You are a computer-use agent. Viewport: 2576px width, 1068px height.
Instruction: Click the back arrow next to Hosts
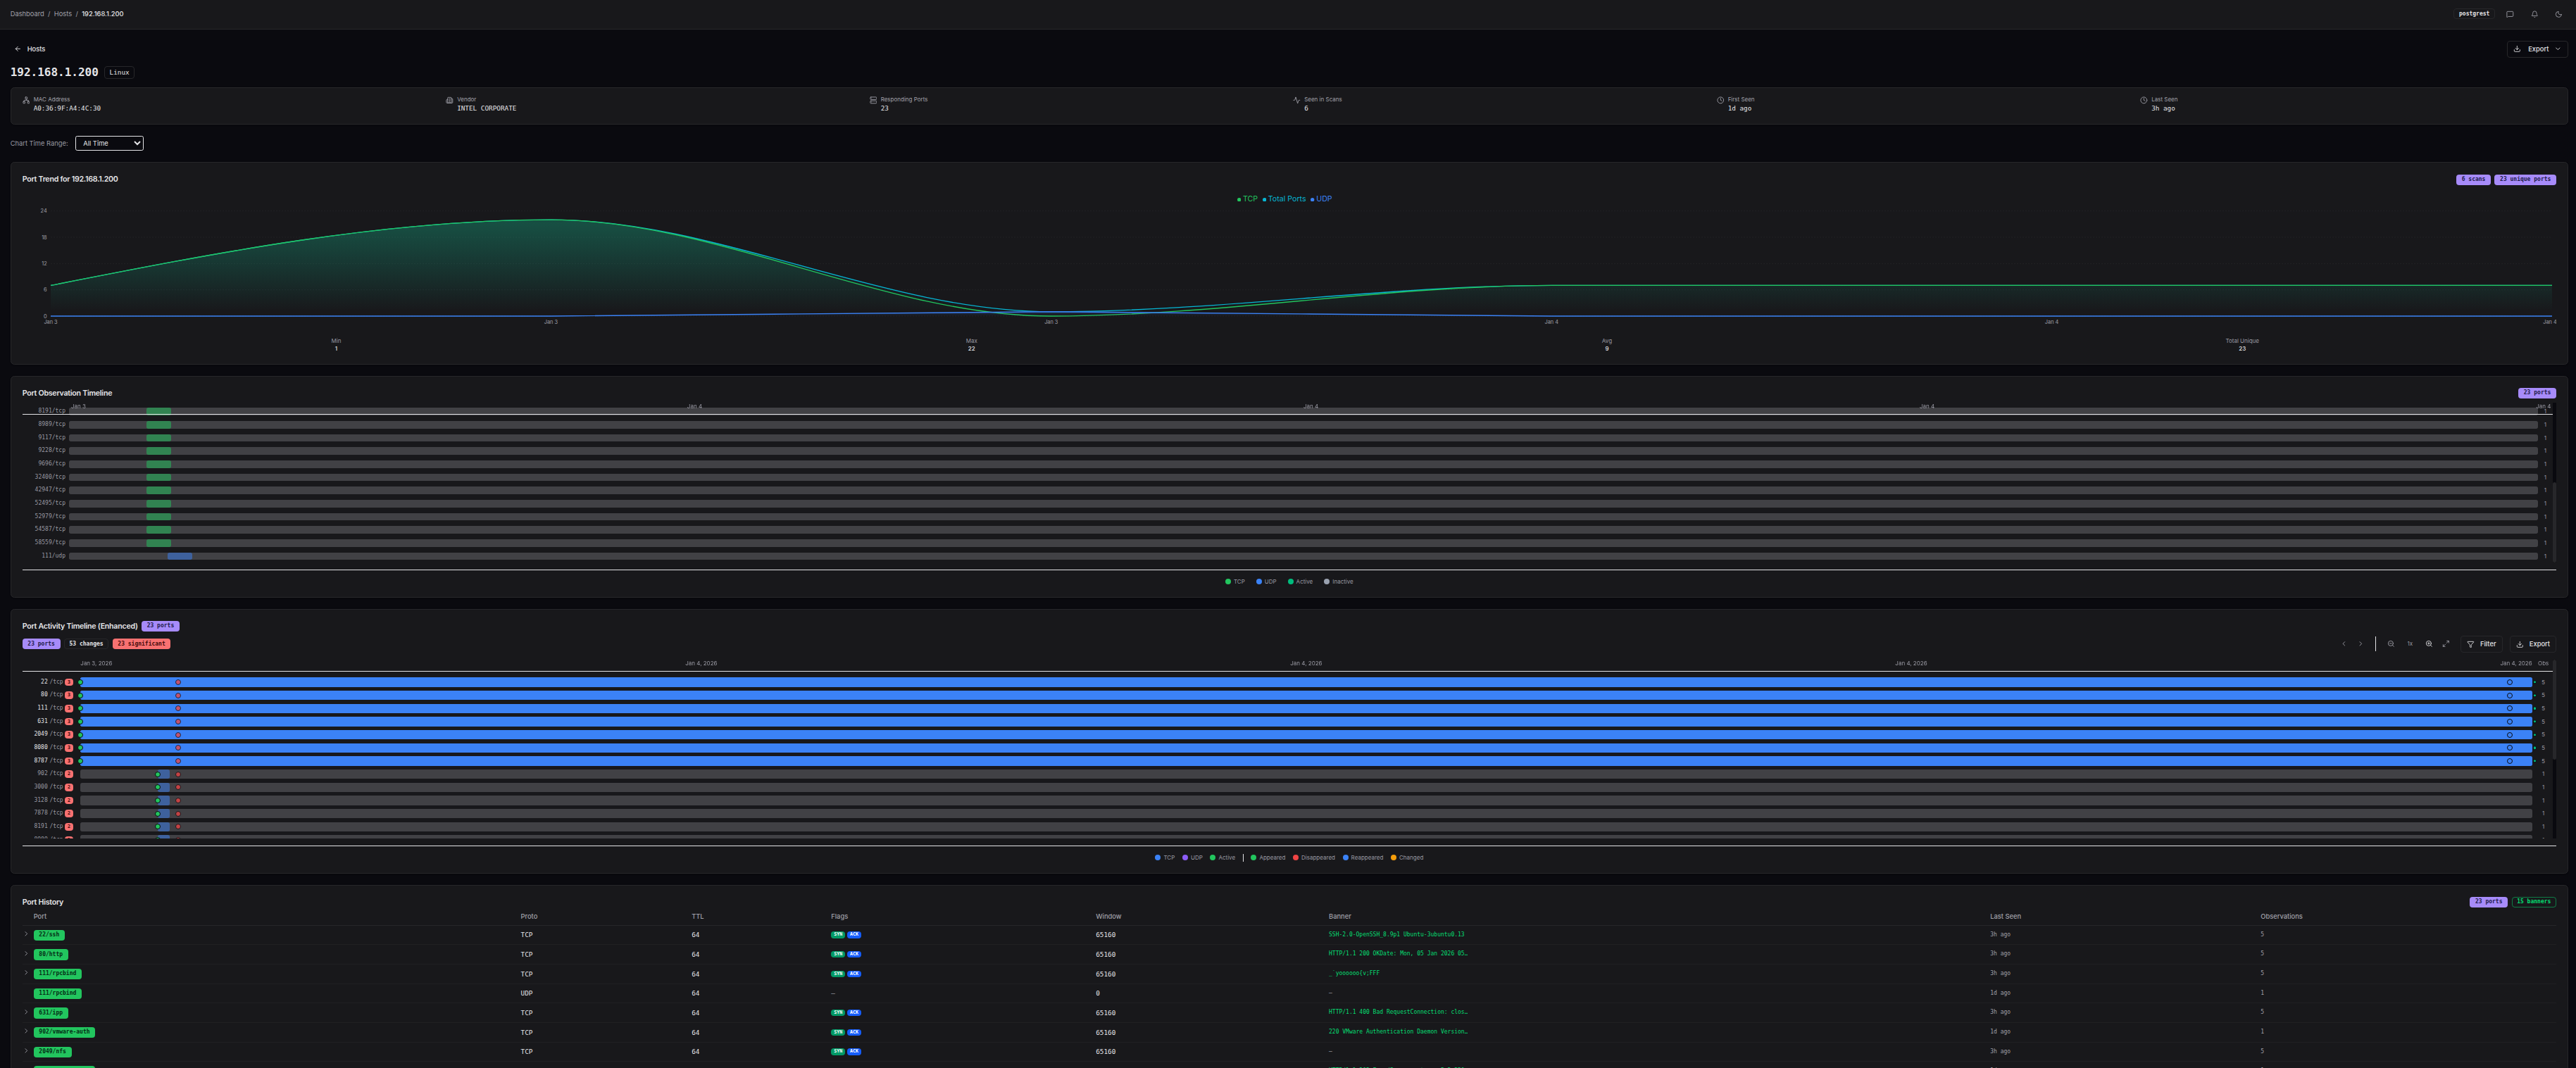click(x=17, y=48)
